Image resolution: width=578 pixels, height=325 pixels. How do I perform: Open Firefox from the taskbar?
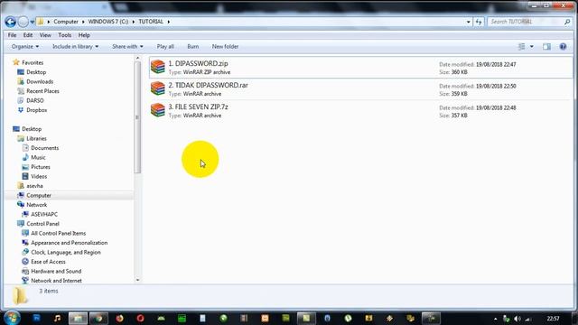point(119,318)
